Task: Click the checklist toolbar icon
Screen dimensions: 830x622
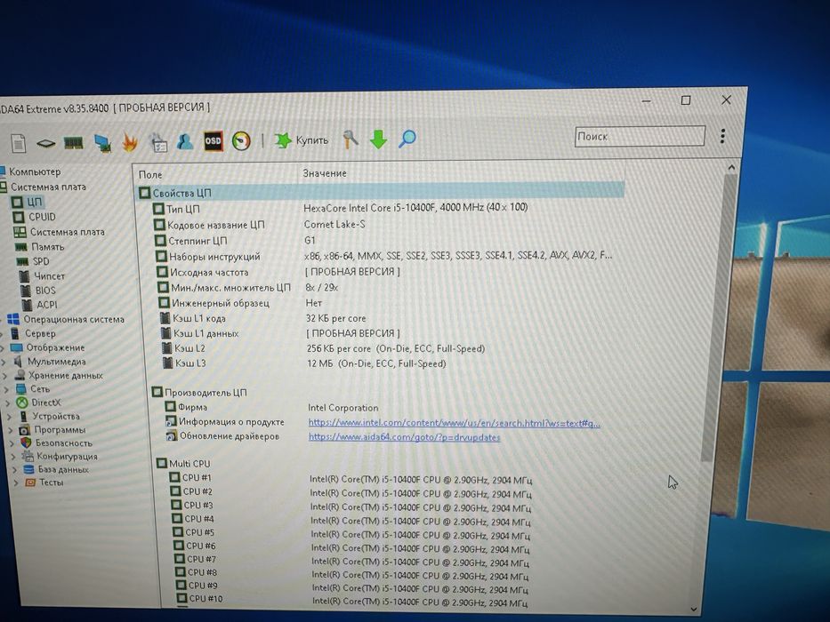Action: [x=157, y=142]
